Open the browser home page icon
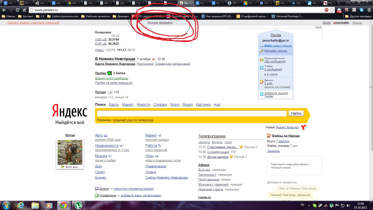This screenshot has width=373, height=210. 24,10
